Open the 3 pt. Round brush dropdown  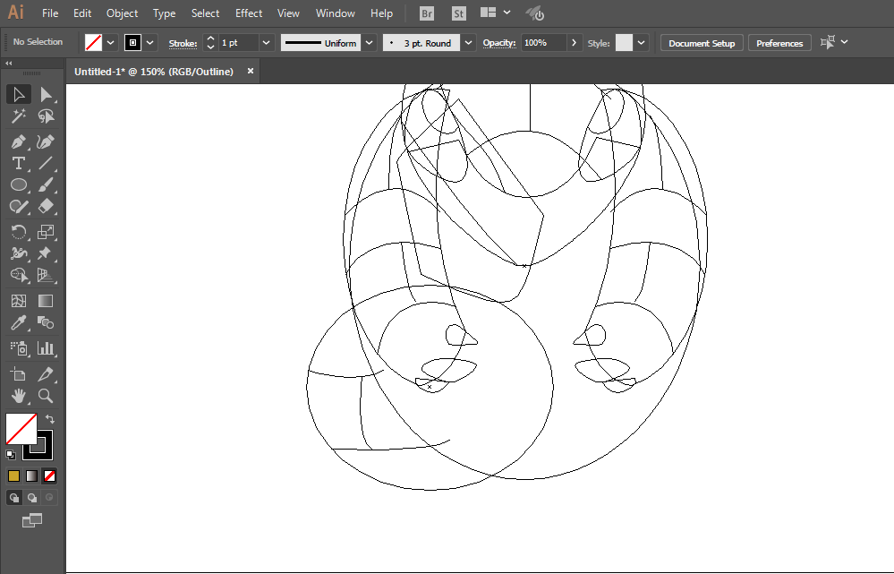pyautogui.click(x=469, y=43)
